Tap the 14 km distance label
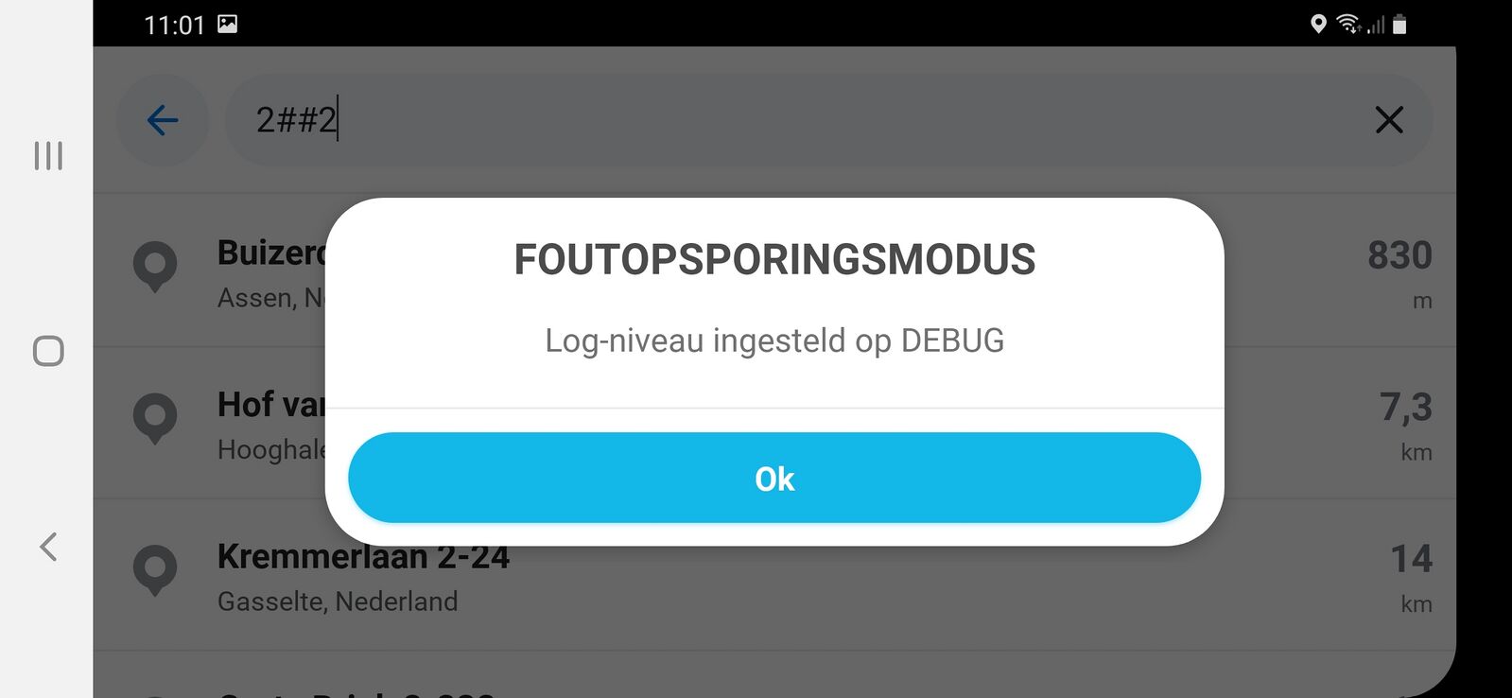This screenshot has height=698, width=1512. (x=1412, y=576)
